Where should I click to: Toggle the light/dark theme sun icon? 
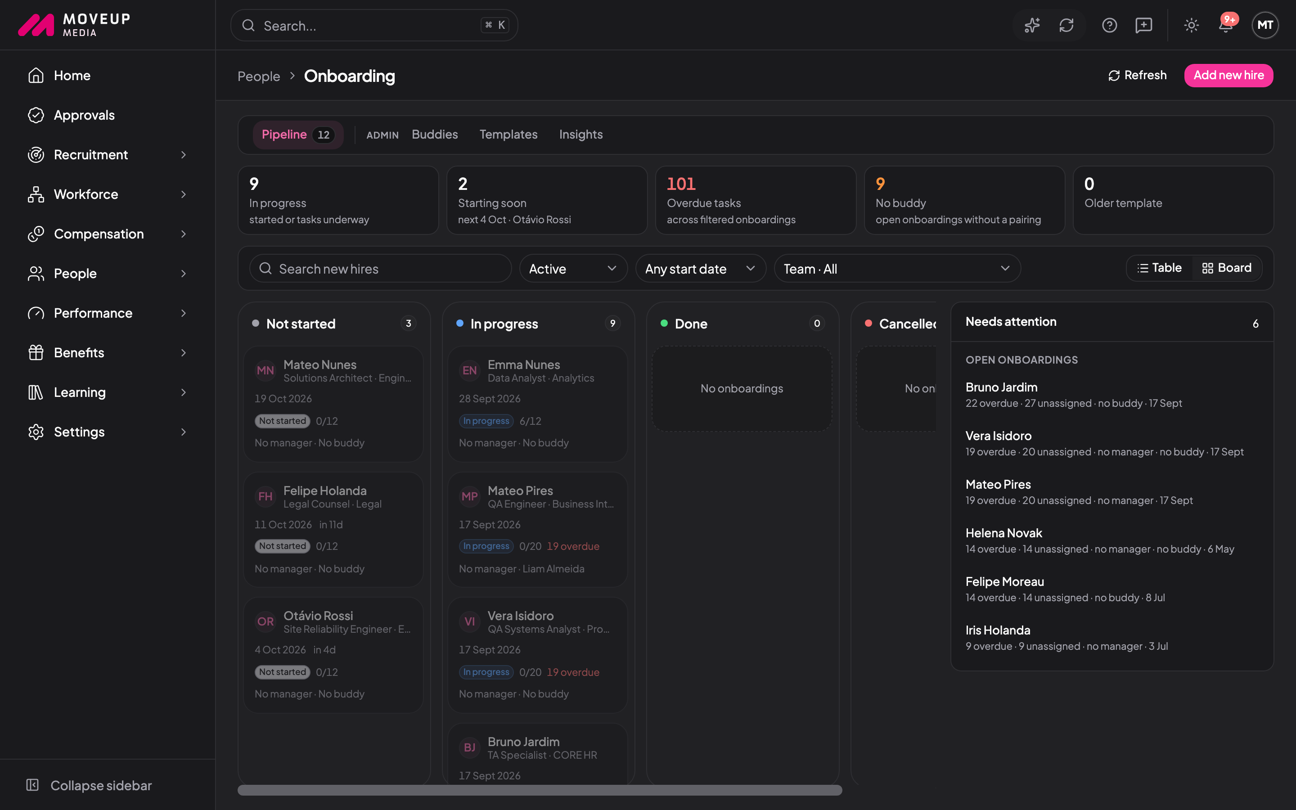point(1191,25)
